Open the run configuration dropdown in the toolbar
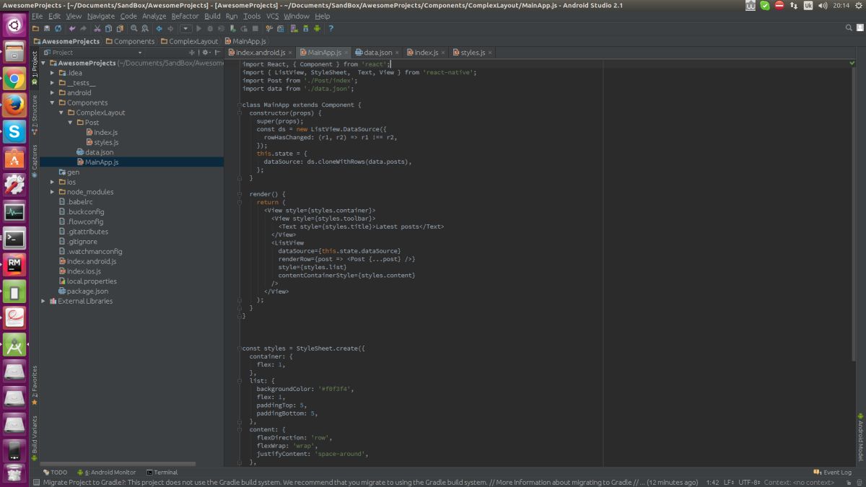This screenshot has height=487, width=866. pos(185,29)
